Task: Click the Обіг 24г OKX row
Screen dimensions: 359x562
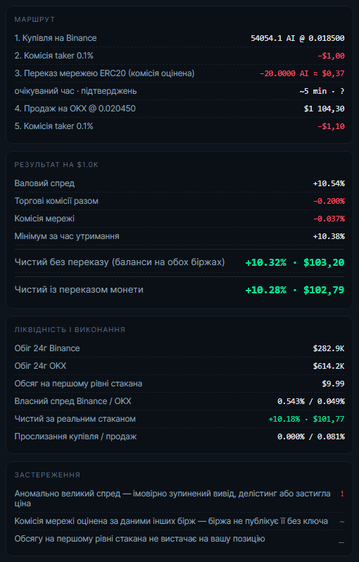Action: [x=179, y=366]
